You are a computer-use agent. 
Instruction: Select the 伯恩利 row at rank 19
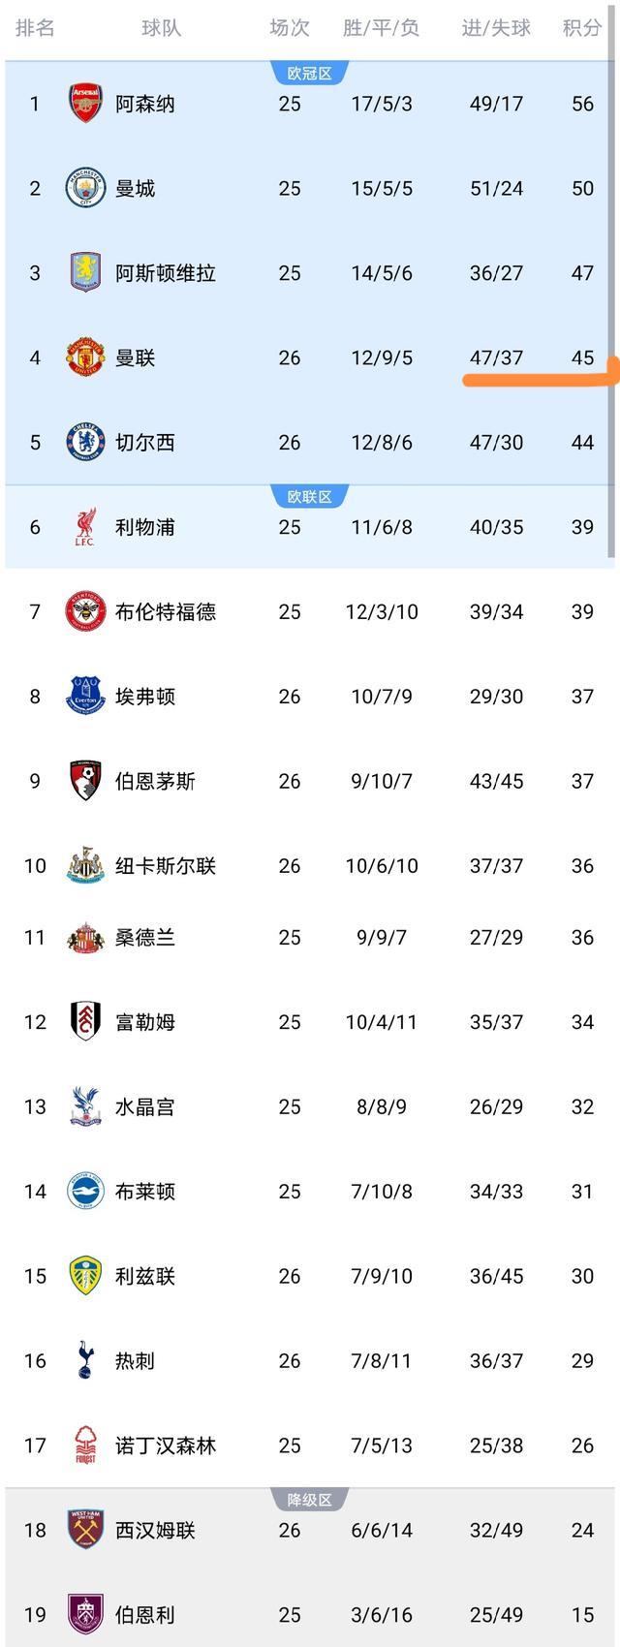click(310, 1615)
